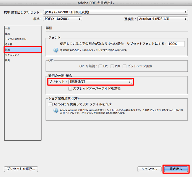The width and height of the screenshot is (192, 177).
Task: Click プリセットを保存... button
Action: (x=21, y=169)
